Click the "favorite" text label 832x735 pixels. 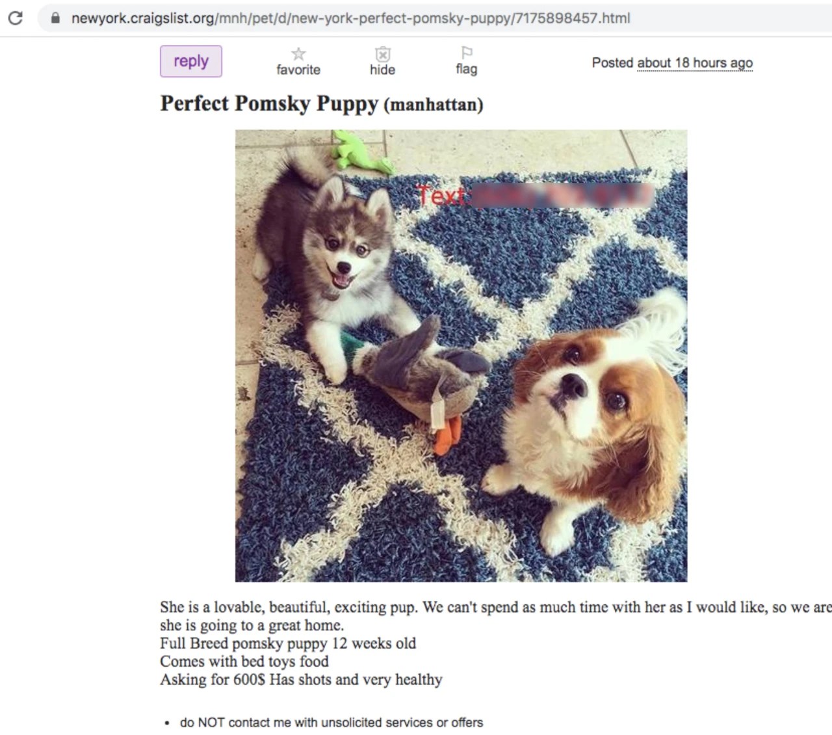point(298,70)
